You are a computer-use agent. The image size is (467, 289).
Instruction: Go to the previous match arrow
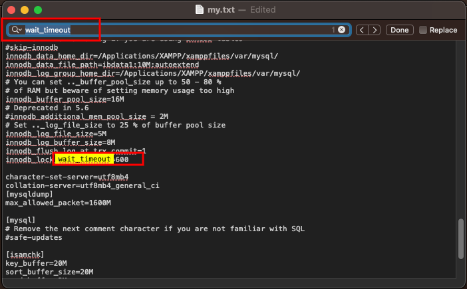[x=361, y=30]
